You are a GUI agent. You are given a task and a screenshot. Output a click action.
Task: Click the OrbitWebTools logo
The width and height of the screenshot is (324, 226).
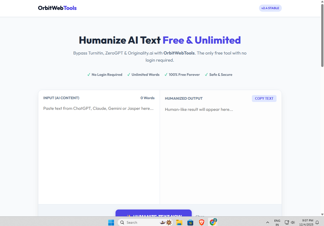(57, 8)
